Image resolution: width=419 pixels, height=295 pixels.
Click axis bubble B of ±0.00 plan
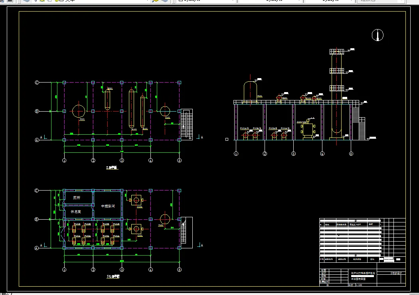(x=37, y=219)
